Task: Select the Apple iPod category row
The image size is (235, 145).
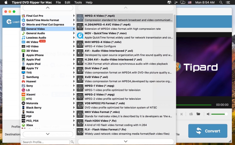Action: point(48,64)
